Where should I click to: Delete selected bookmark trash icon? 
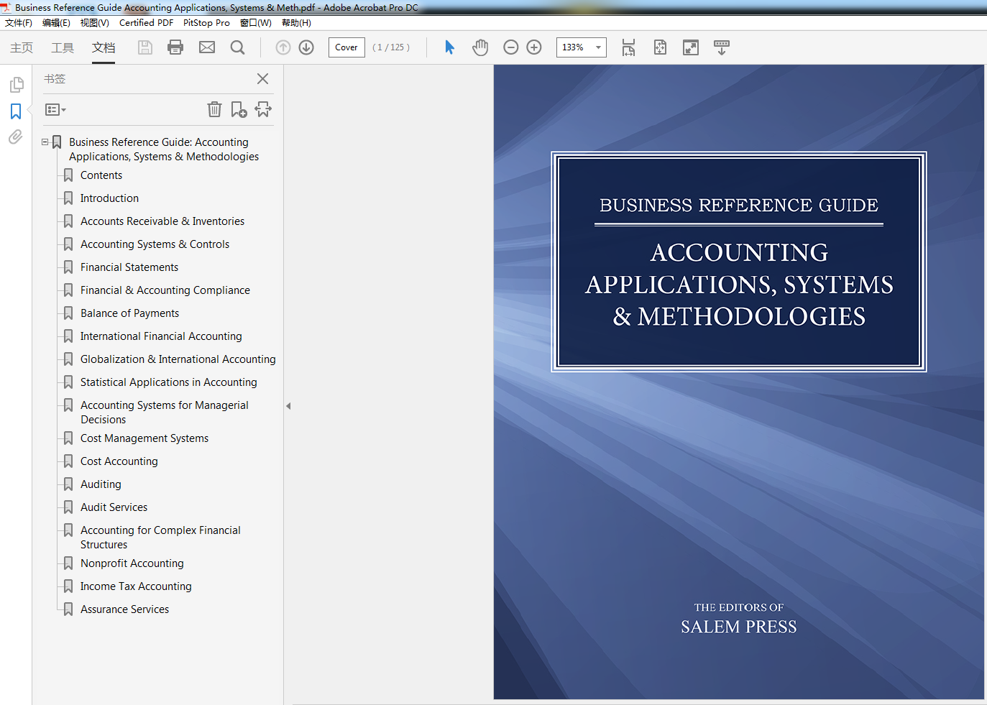[x=214, y=109]
